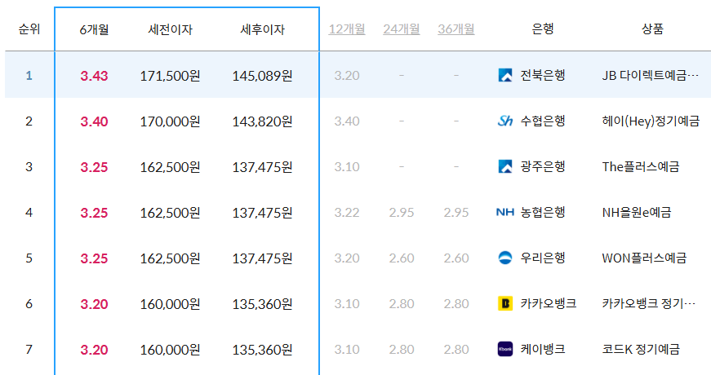711x375 pixels.
Task: Click the 상품 column header
Action: (x=652, y=29)
